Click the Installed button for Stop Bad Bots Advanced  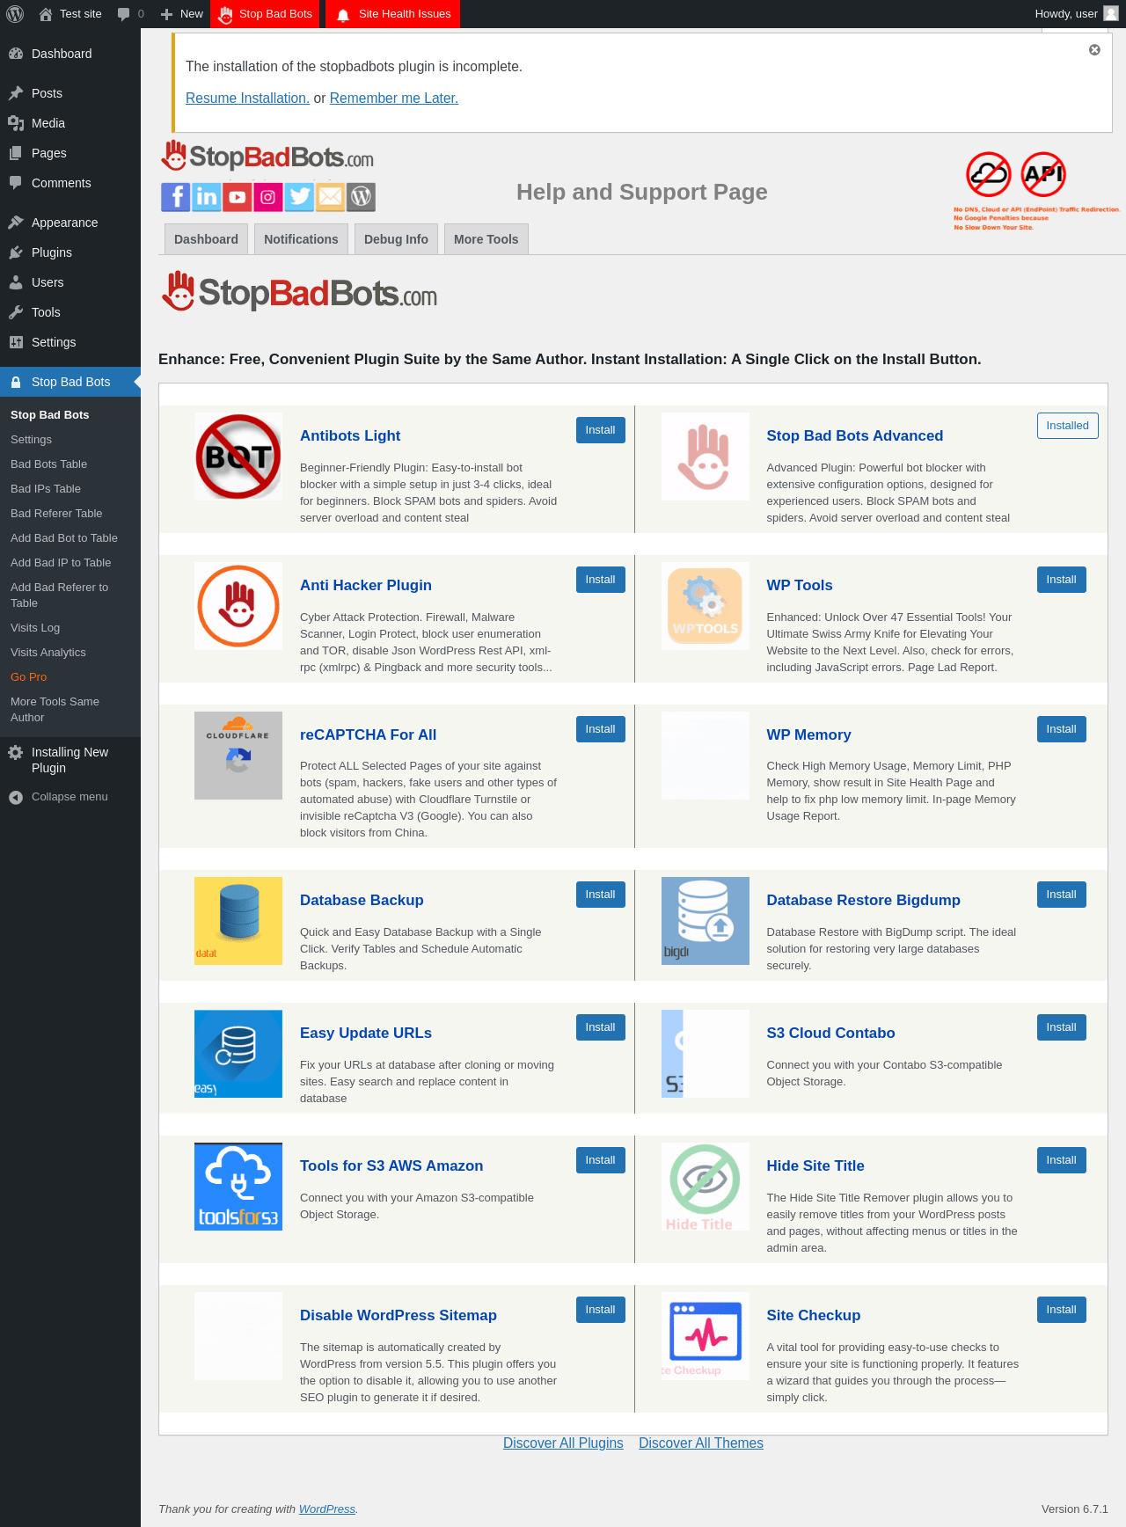[x=1068, y=426]
